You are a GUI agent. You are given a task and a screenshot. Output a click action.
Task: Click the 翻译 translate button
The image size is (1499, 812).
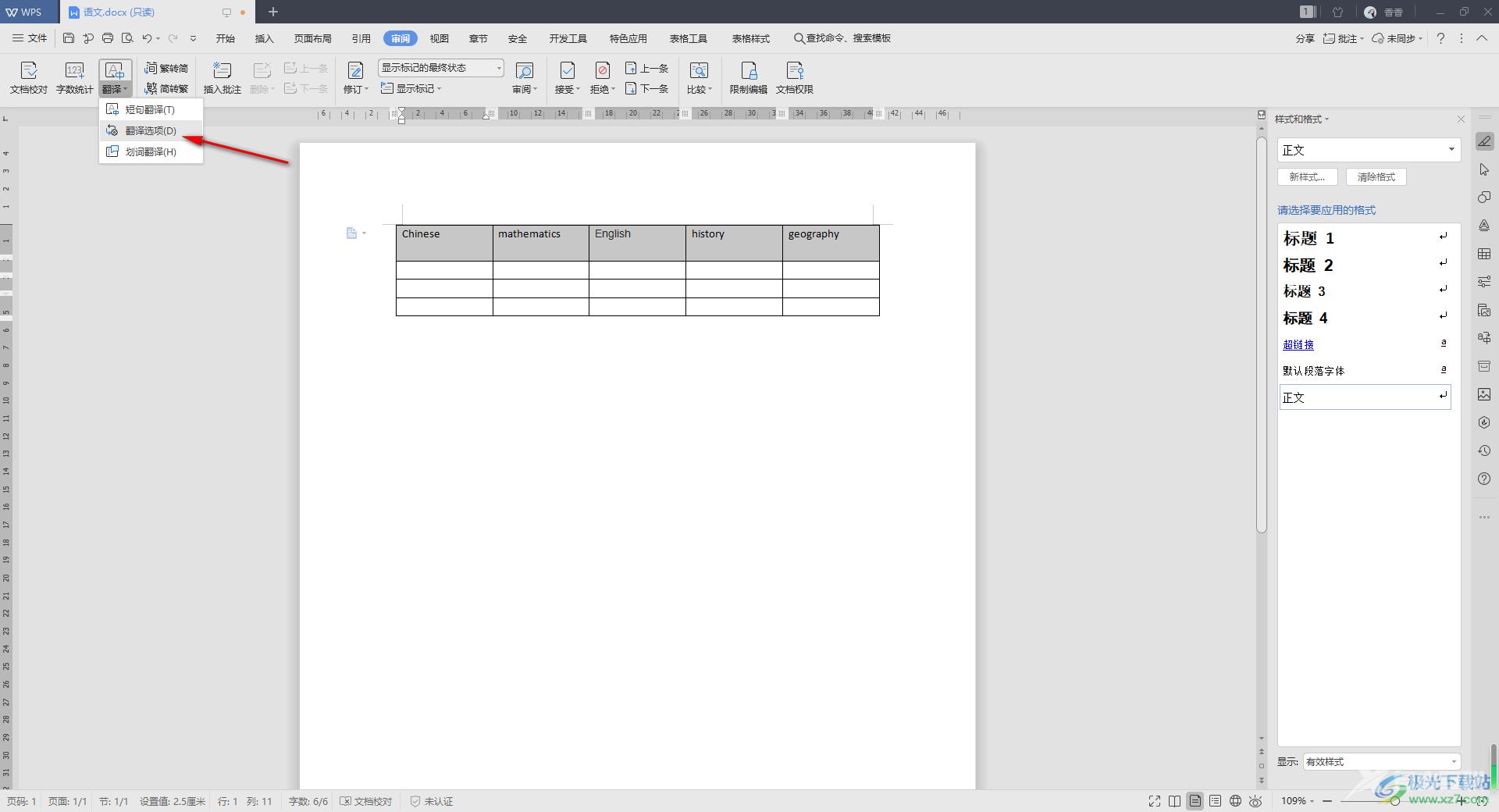pos(115,78)
